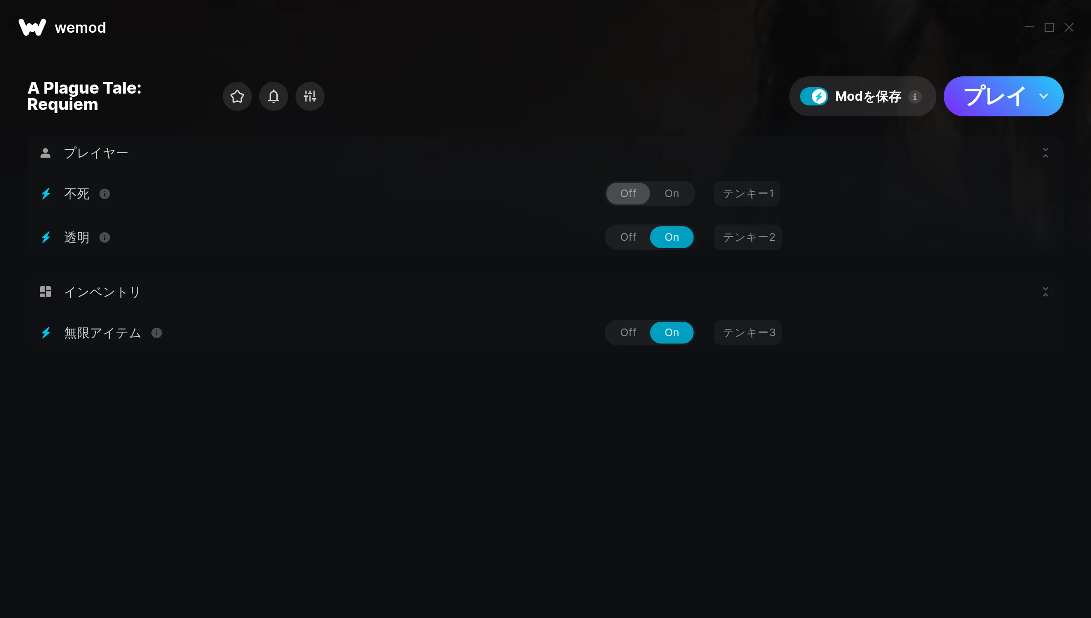Collapse the インベントリ section
1091x618 pixels.
click(1046, 292)
